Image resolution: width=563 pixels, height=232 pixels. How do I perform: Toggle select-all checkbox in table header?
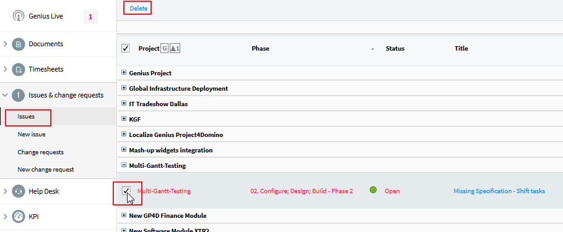pyautogui.click(x=126, y=48)
